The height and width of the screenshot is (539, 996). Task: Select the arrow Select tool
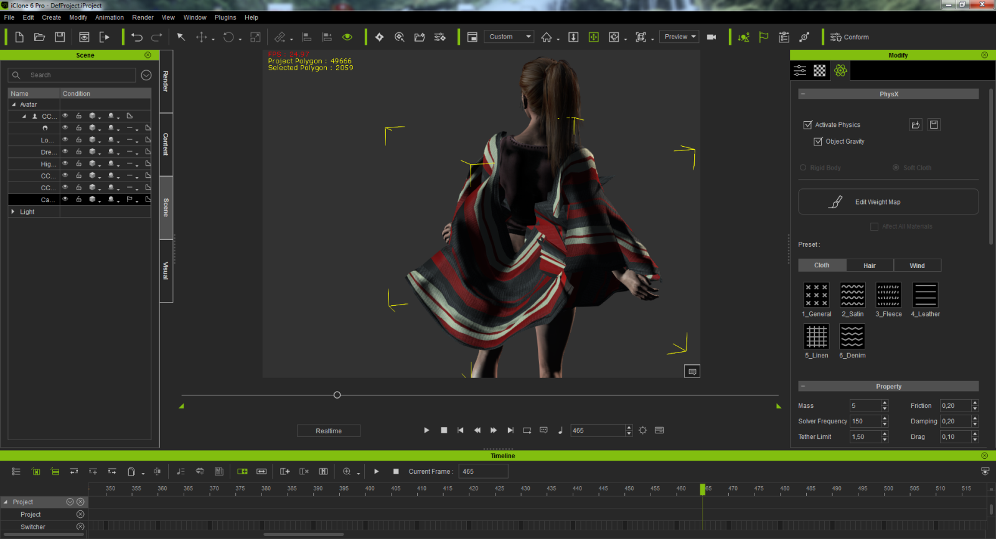[181, 37]
